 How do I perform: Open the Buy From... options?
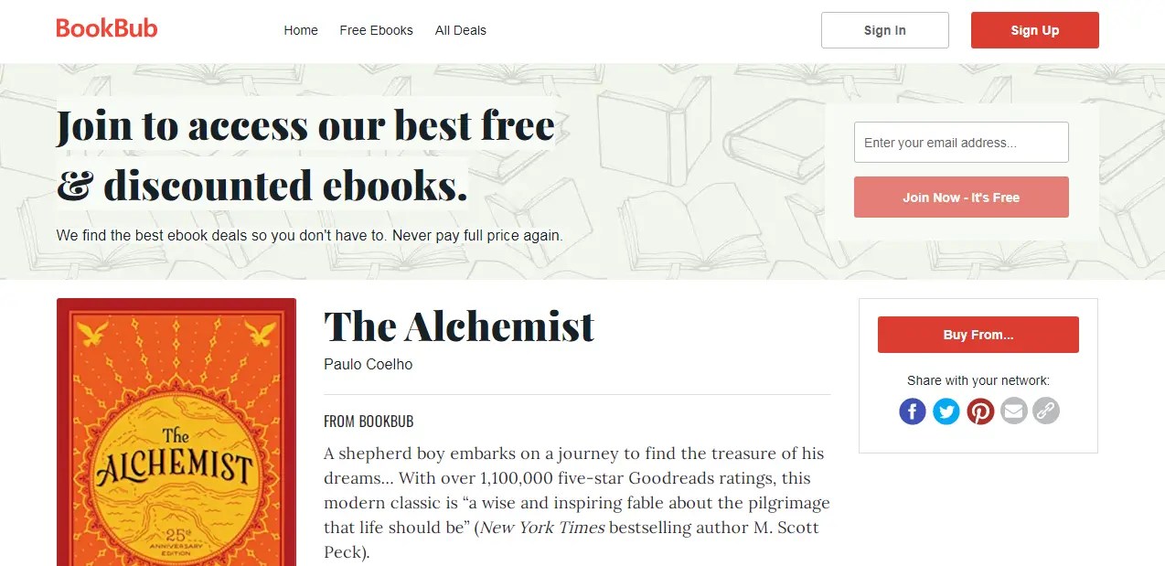pyautogui.click(x=978, y=335)
